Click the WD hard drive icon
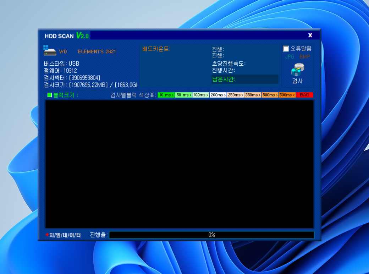 pos(50,50)
